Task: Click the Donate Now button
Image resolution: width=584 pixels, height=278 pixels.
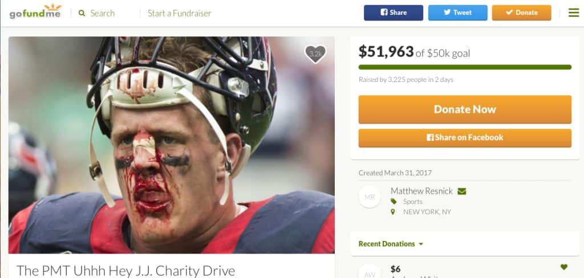Action: [465, 109]
